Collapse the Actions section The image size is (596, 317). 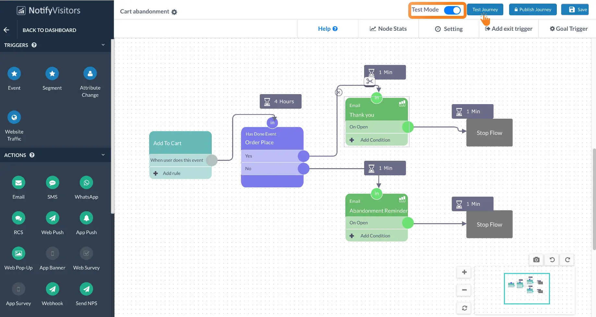(x=103, y=155)
